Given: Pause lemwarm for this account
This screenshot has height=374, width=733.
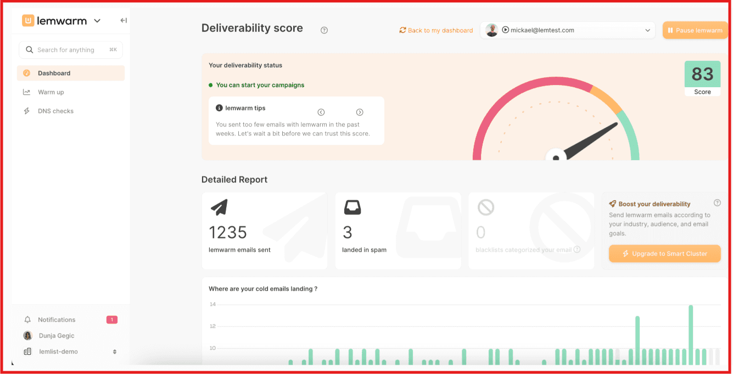Looking at the screenshot, I should point(695,30).
